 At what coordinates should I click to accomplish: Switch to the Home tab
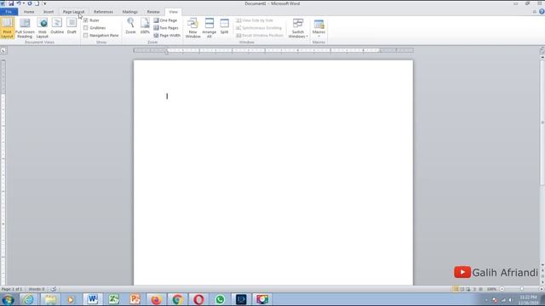tap(29, 12)
